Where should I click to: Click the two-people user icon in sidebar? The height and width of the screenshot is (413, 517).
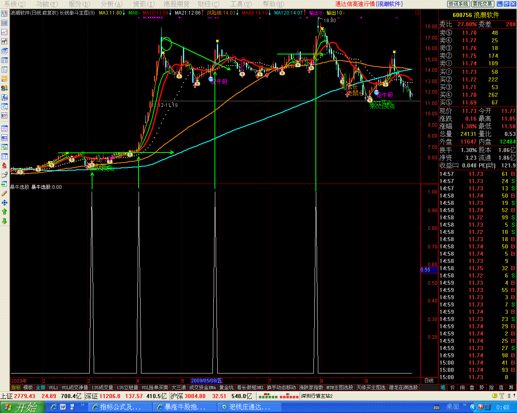coord(4,88)
